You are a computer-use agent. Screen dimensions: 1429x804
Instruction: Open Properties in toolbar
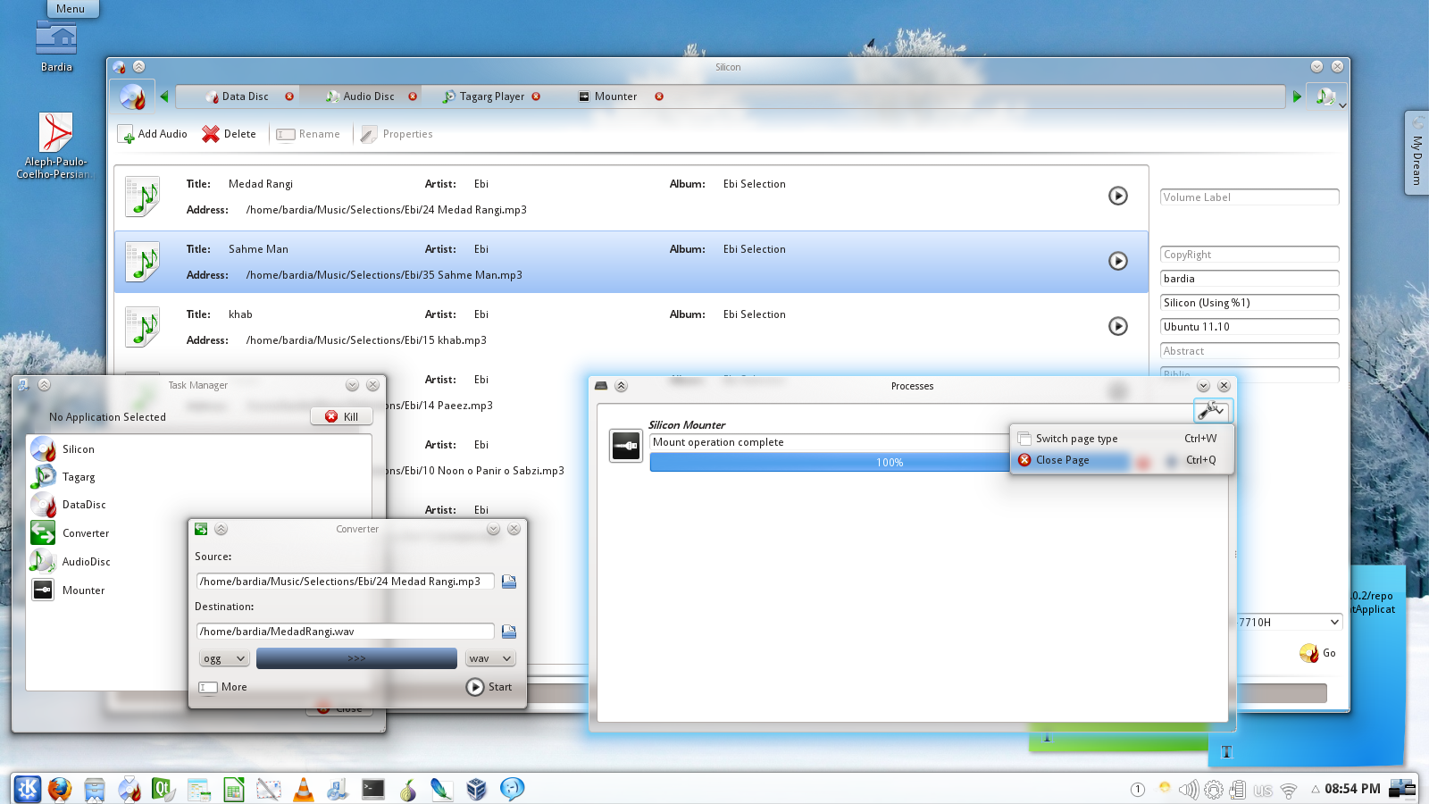point(397,134)
